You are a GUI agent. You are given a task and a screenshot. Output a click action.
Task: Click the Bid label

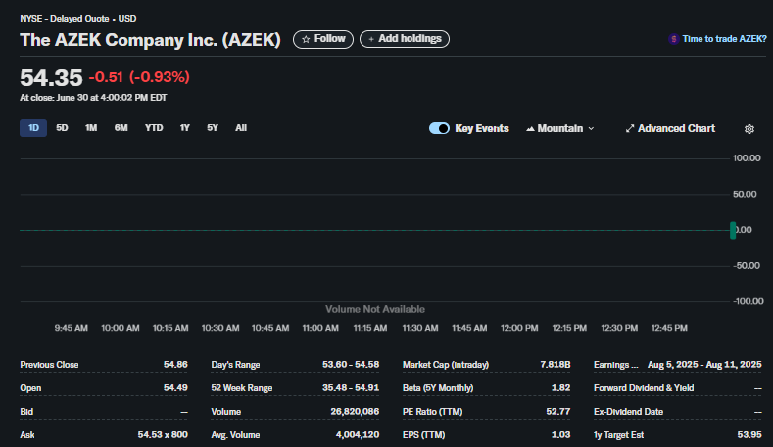26,412
